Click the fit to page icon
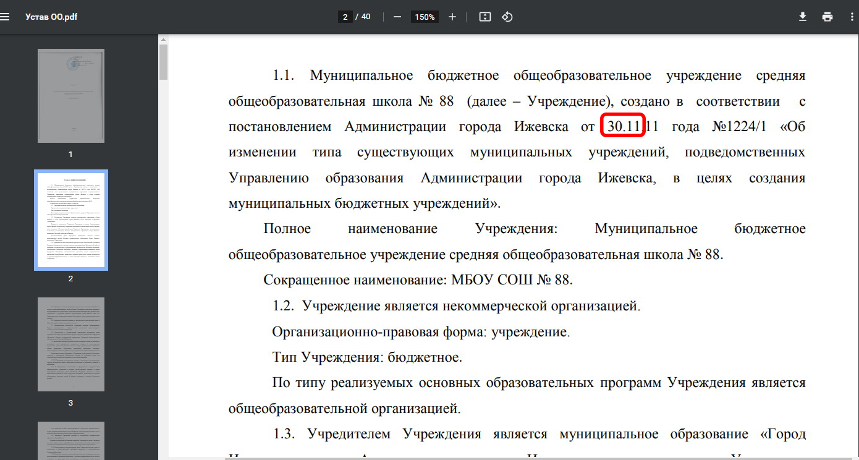This screenshot has height=460, width=859. coord(485,17)
